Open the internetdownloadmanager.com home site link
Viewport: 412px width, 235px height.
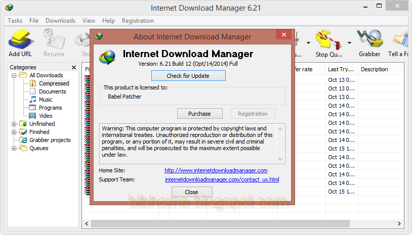[216, 170]
